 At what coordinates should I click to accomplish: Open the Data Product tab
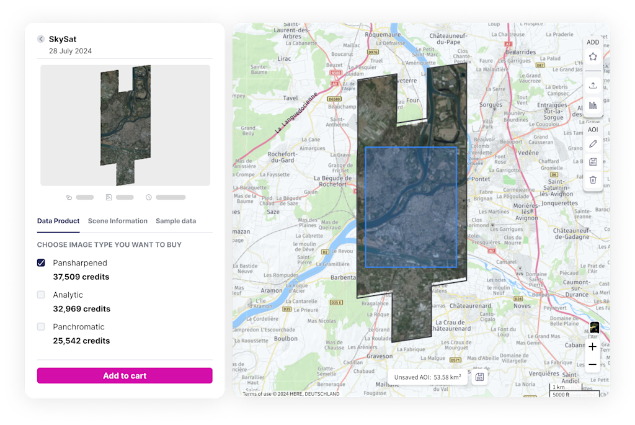coord(58,221)
